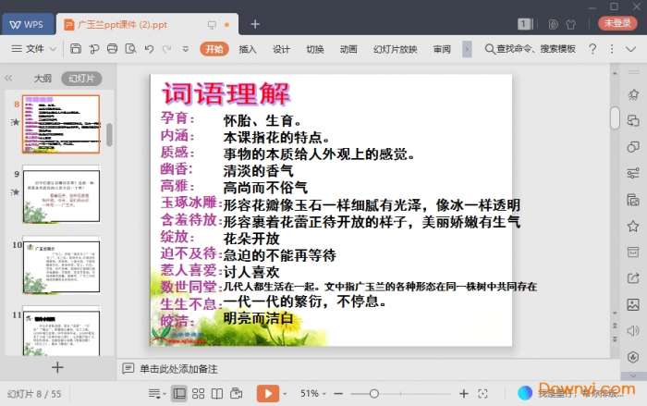Viewport: 647px width, 406px height.
Task: Click the Print icon
Action: click(x=112, y=49)
